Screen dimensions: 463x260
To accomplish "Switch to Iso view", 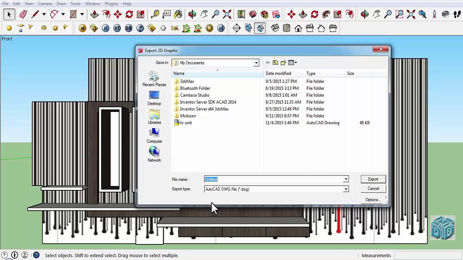I will point(275,28).
